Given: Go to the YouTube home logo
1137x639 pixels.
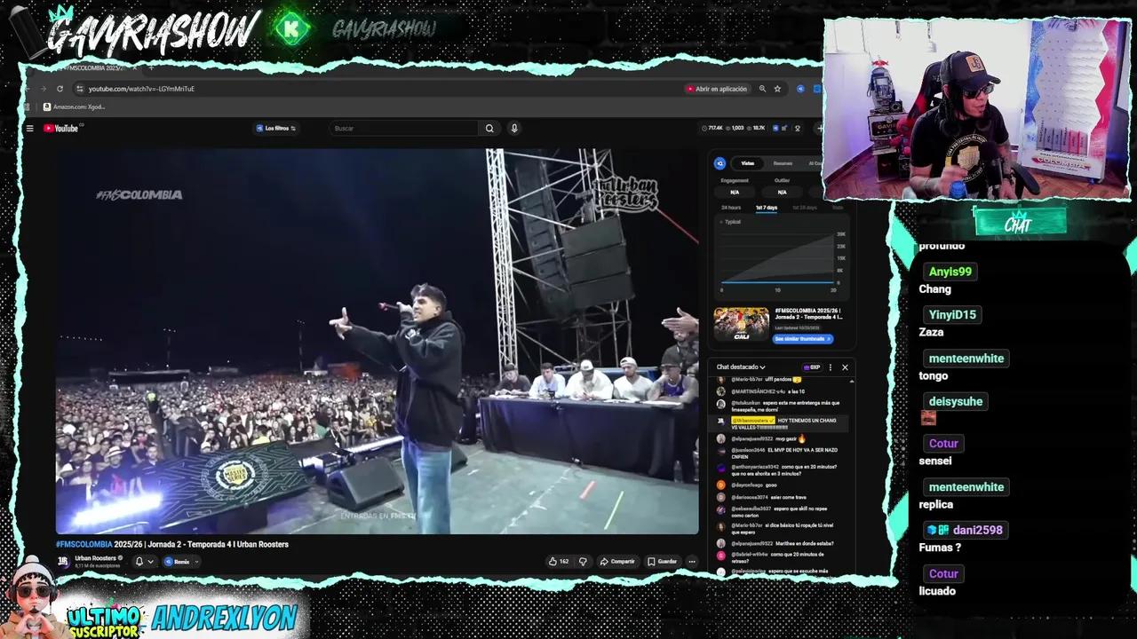Looking at the screenshot, I should [61, 129].
